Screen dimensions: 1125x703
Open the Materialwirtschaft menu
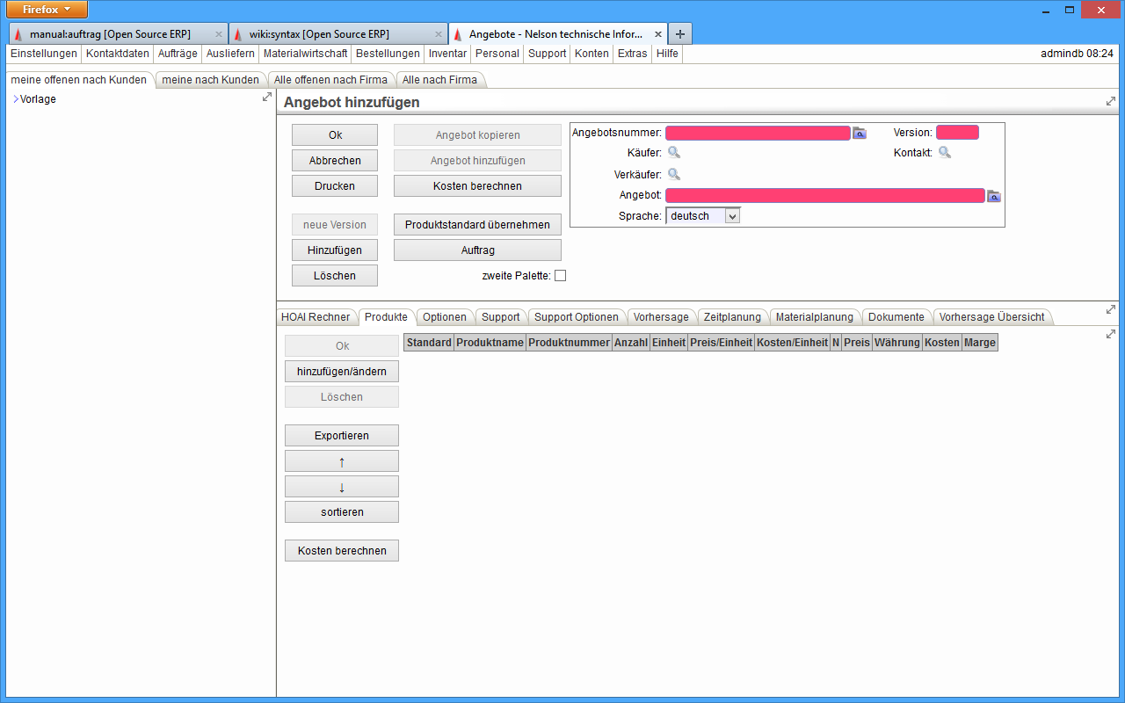(x=305, y=54)
